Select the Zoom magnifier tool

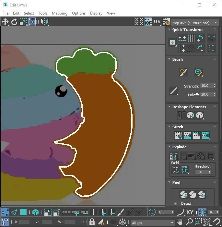coord(189,222)
